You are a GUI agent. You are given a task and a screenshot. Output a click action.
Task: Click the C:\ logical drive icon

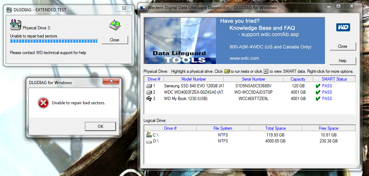coord(149,135)
